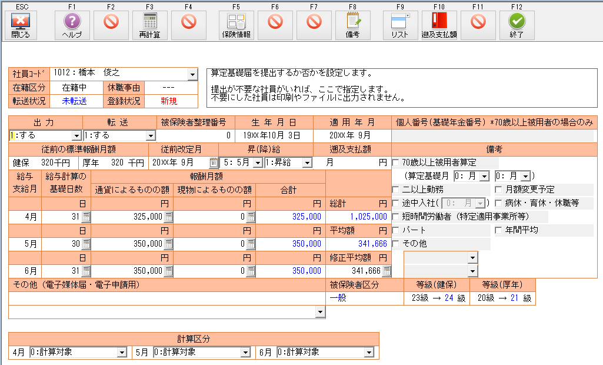Click 新規 登録状況 value

pyautogui.click(x=169, y=101)
